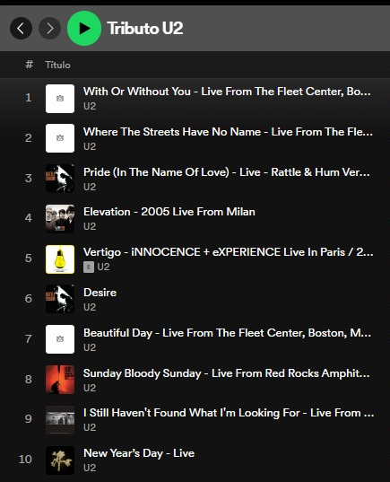The width and height of the screenshot is (390, 482).
Task: Click track number 7
Action: (x=29, y=339)
